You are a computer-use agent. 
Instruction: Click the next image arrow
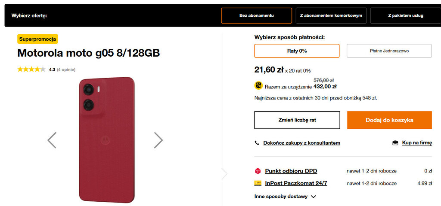point(158,140)
